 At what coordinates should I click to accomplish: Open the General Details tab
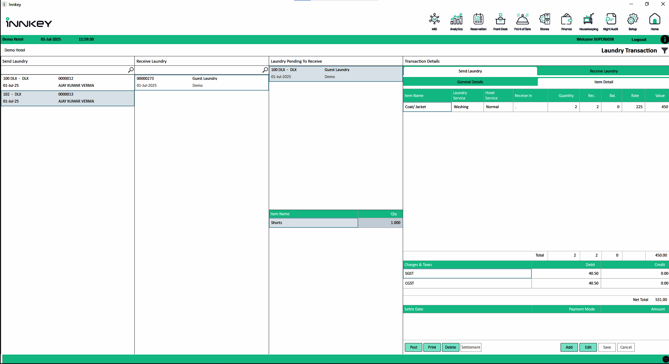click(470, 82)
